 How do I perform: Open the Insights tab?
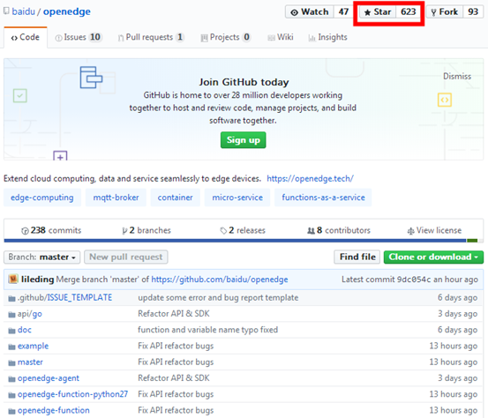tap(327, 37)
